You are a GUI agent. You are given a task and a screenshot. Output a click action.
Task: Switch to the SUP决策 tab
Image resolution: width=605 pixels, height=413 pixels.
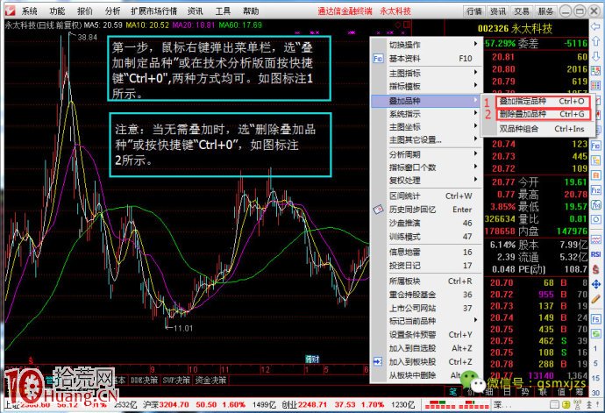[176, 381]
